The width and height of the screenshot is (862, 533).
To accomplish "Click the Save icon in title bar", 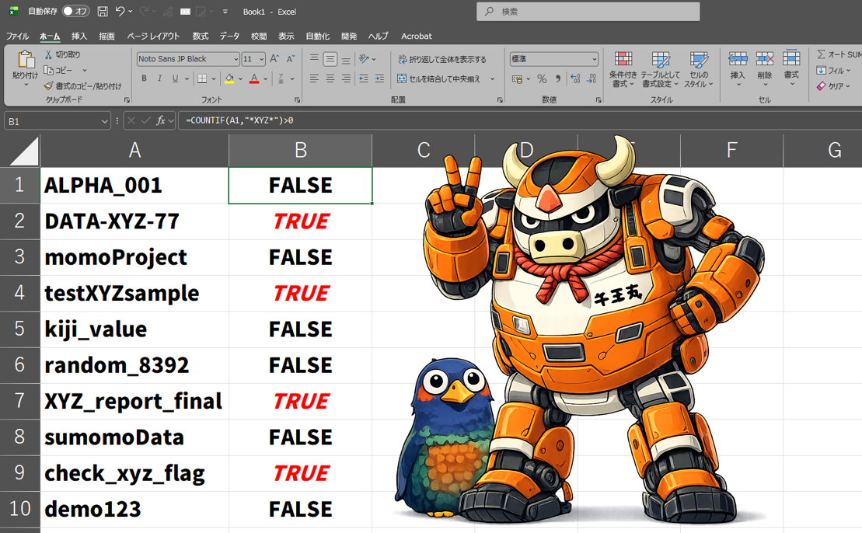I will coord(103,12).
